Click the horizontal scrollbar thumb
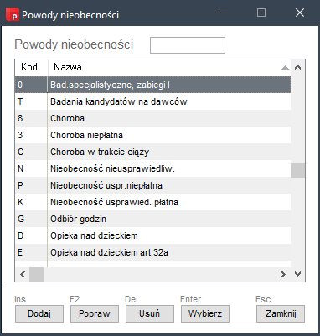The height and width of the screenshot is (336, 320). pos(37,274)
